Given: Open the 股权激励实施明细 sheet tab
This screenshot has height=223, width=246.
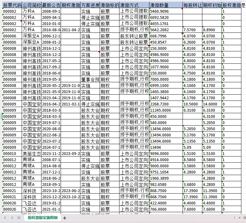Looking at the screenshot, I should (x=42, y=218).
